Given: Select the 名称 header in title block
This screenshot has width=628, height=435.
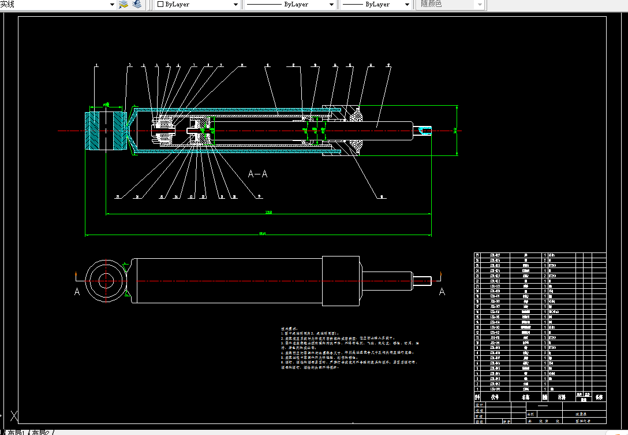Looking at the screenshot, I should click(526, 397).
